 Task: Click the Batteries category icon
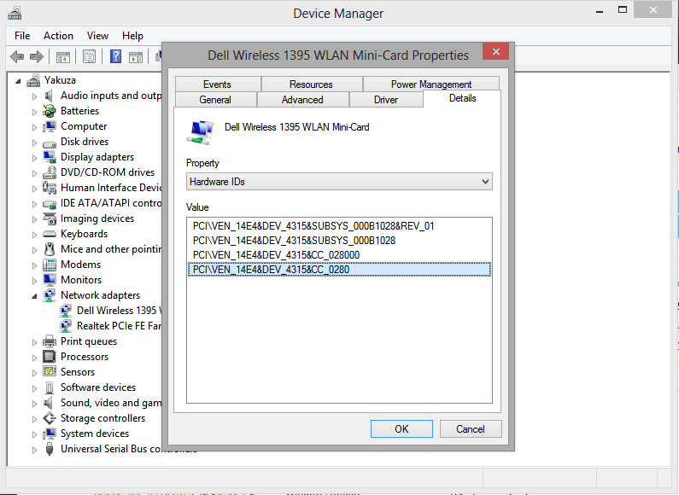point(50,111)
